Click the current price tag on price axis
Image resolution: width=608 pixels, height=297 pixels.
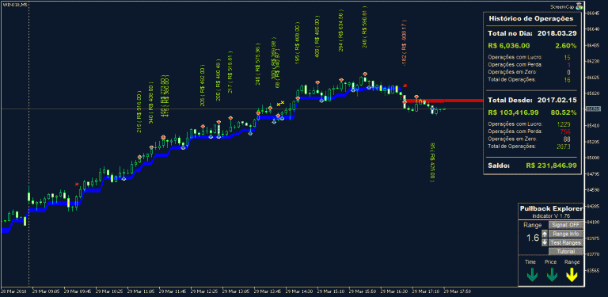[592, 109]
